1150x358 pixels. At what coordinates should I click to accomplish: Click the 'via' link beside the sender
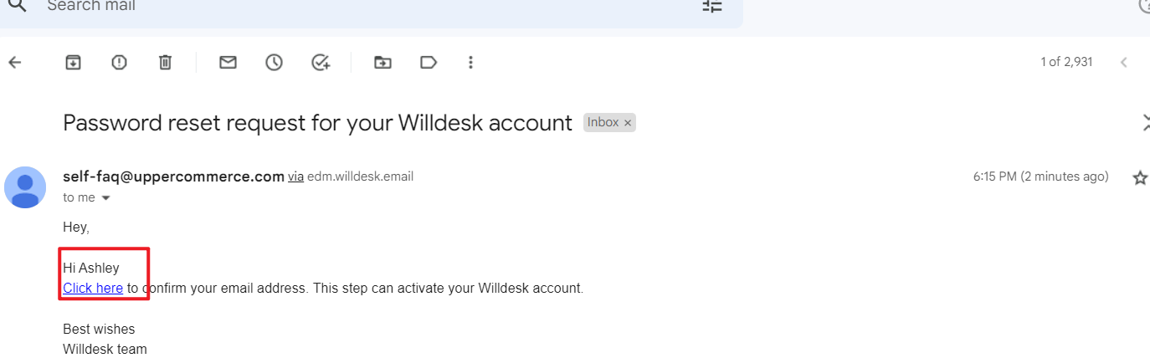[296, 176]
